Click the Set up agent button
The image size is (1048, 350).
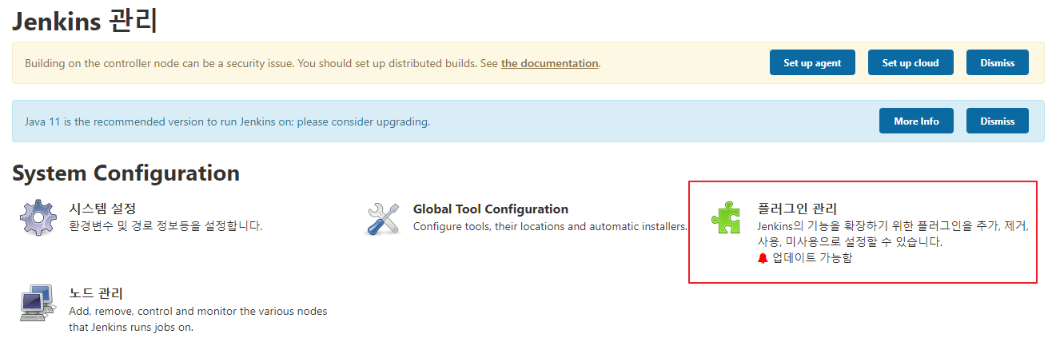click(x=812, y=62)
